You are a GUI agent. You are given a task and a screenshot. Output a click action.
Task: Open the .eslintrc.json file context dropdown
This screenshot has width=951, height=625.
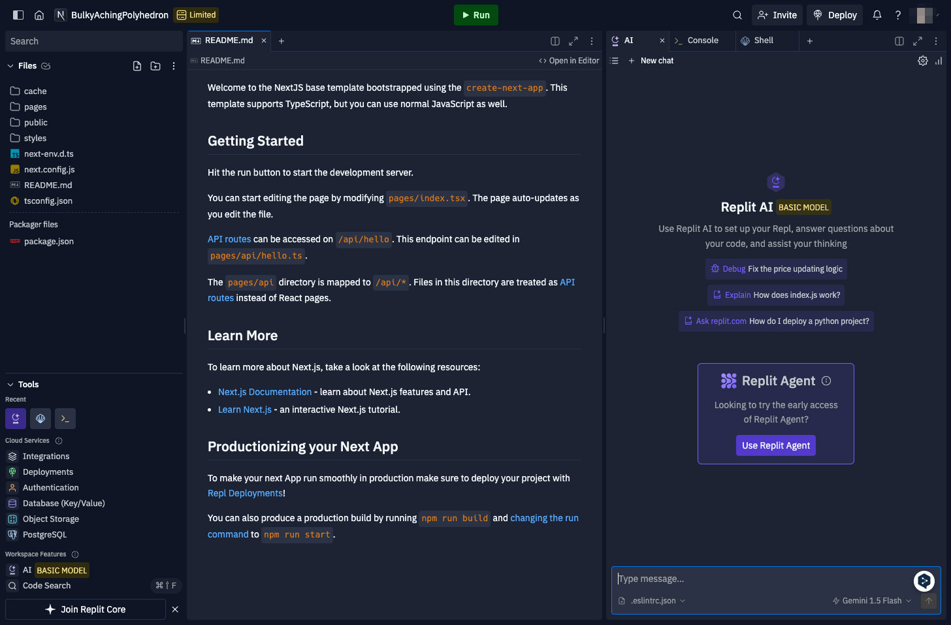coord(652,601)
